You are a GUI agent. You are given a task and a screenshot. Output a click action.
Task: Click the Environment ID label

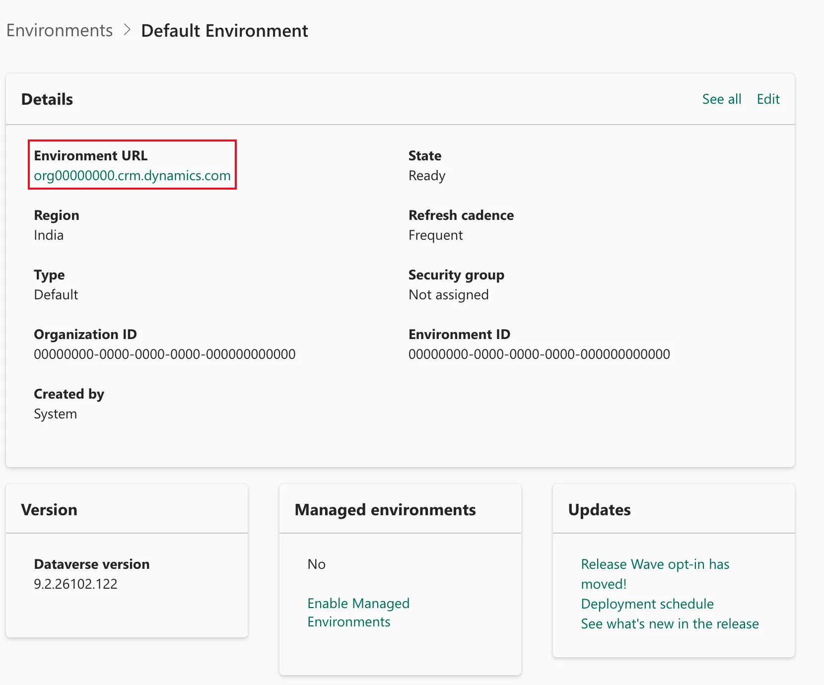click(460, 335)
